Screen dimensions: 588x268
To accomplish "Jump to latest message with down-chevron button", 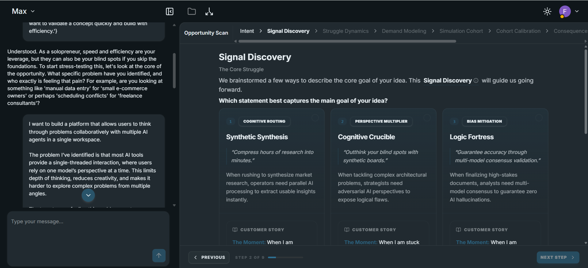I will [88, 195].
